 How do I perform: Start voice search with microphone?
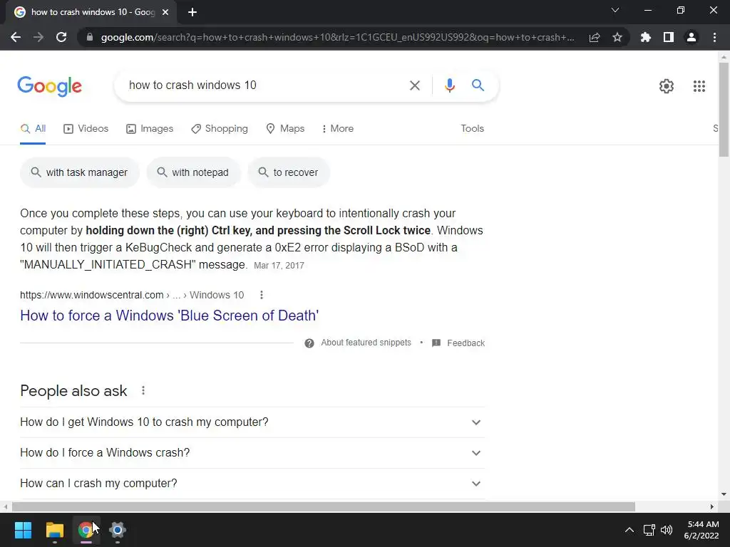(x=449, y=85)
